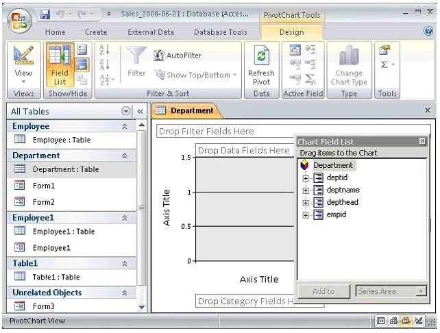Image resolution: width=440 pixels, height=333 pixels.
Task: Switch to Design View status icon
Action: click(419, 321)
